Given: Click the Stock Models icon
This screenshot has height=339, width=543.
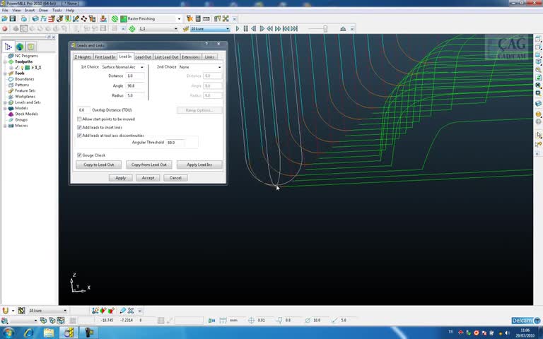Looking at the screenshot, I should point(10,114).
